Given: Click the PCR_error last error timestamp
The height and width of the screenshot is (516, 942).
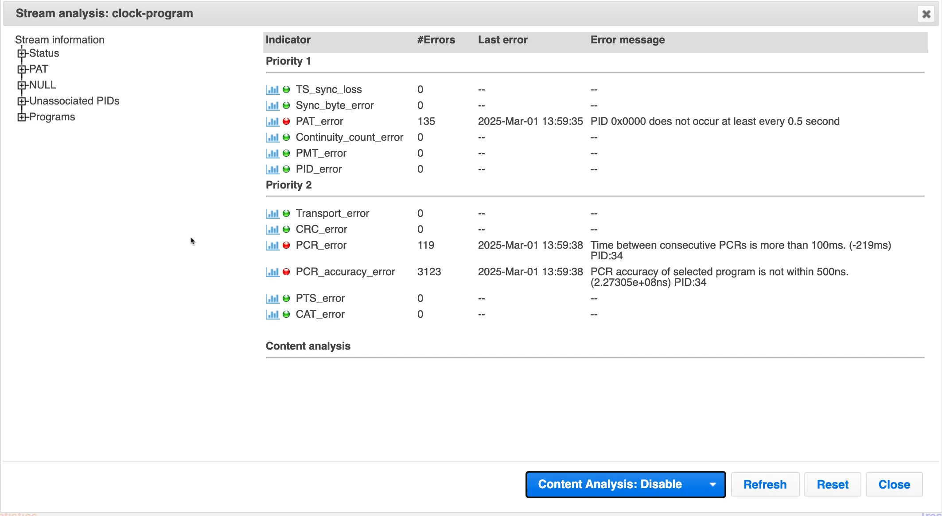Looking at the screenshot, I should pos(530,245).
